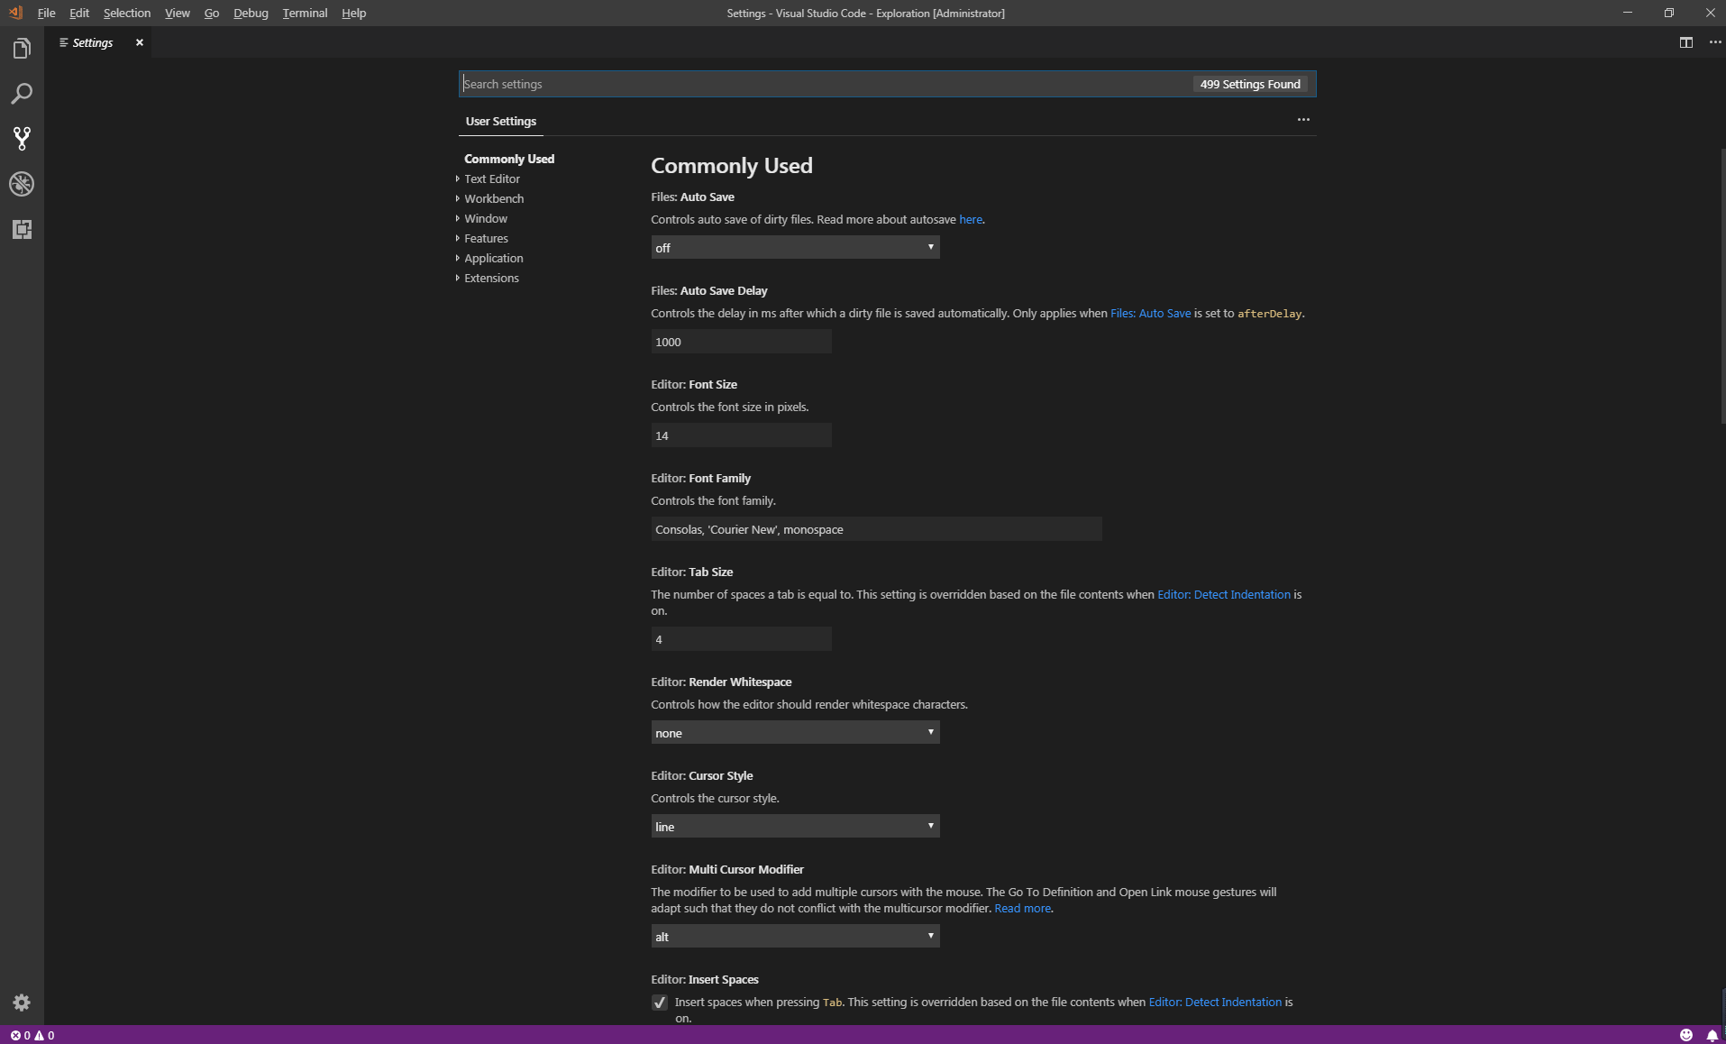Screen dimensions: 1726x1044
Task: Open the Explorer view
Action: (x=22, y=48)
